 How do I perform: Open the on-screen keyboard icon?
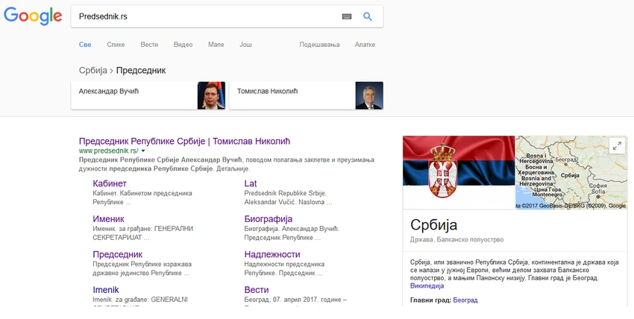347,16
